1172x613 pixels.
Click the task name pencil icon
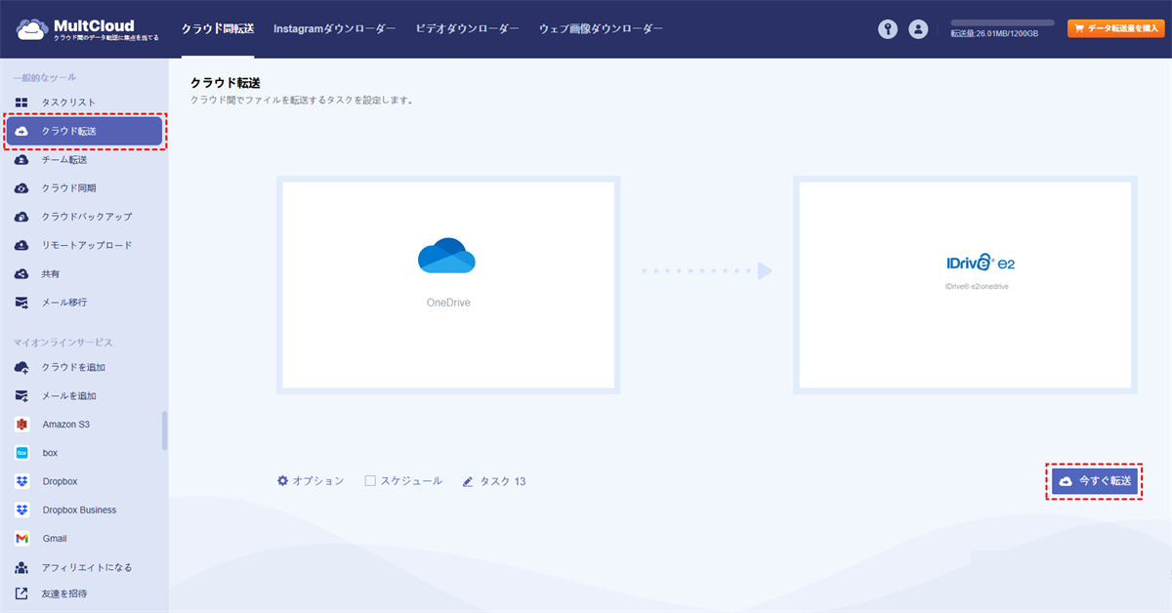click(x=468, y=481)
